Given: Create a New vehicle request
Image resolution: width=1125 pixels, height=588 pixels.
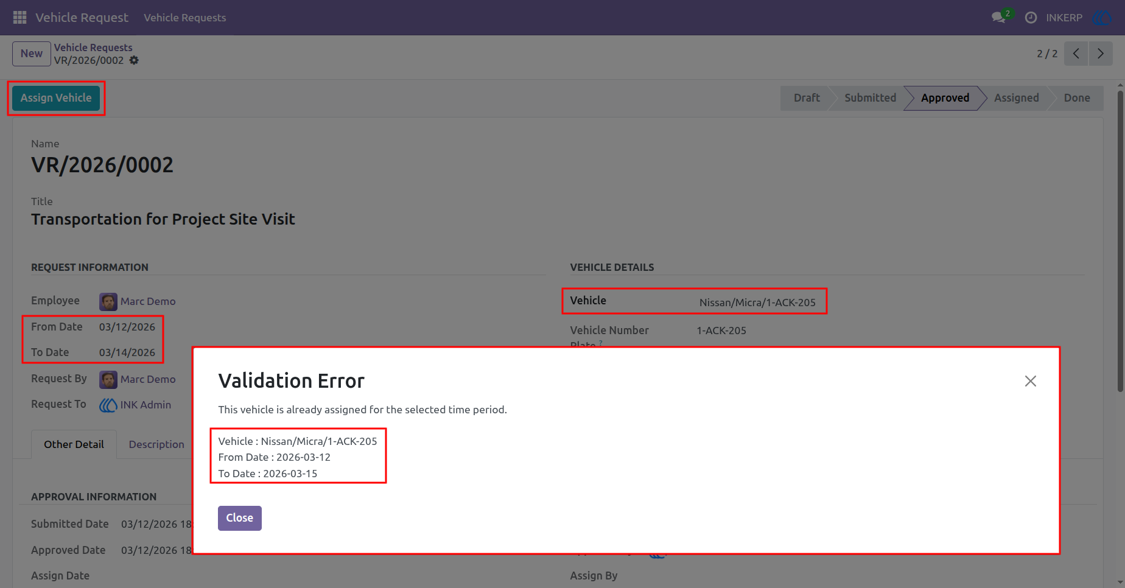Looking at the screenshot, I should [32, 54].
